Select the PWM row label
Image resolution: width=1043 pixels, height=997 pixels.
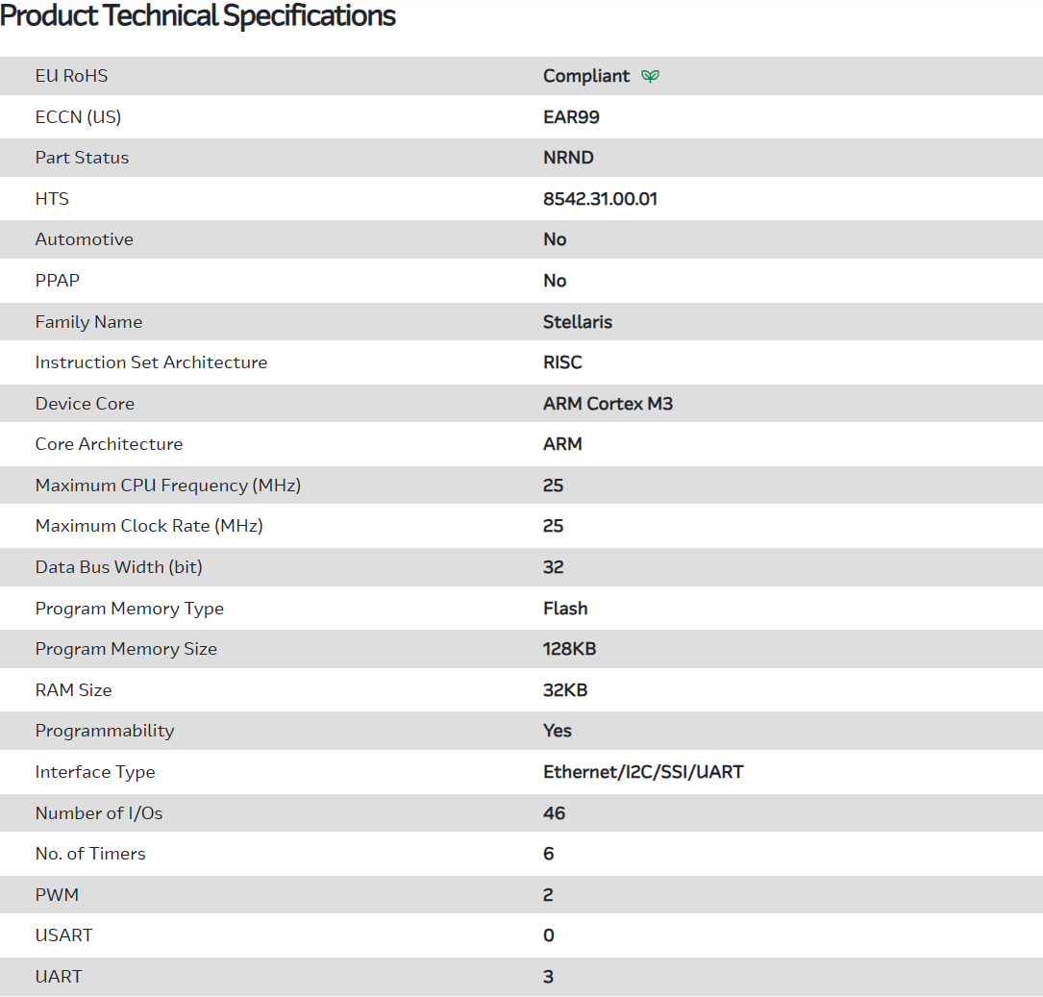(57, 895)
